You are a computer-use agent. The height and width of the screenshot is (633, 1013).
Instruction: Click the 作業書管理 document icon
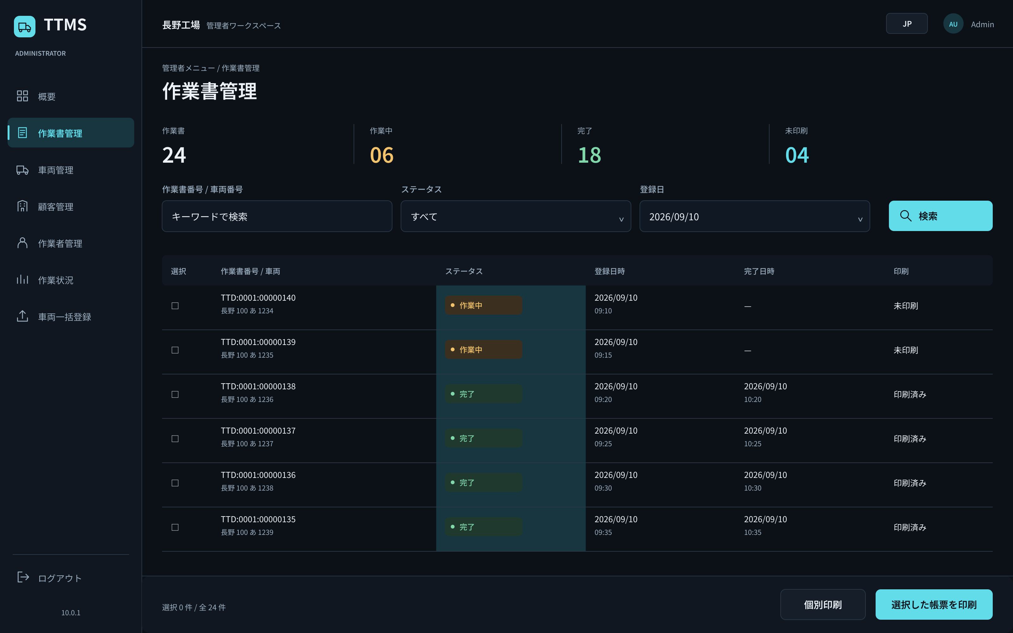[22, 133]
